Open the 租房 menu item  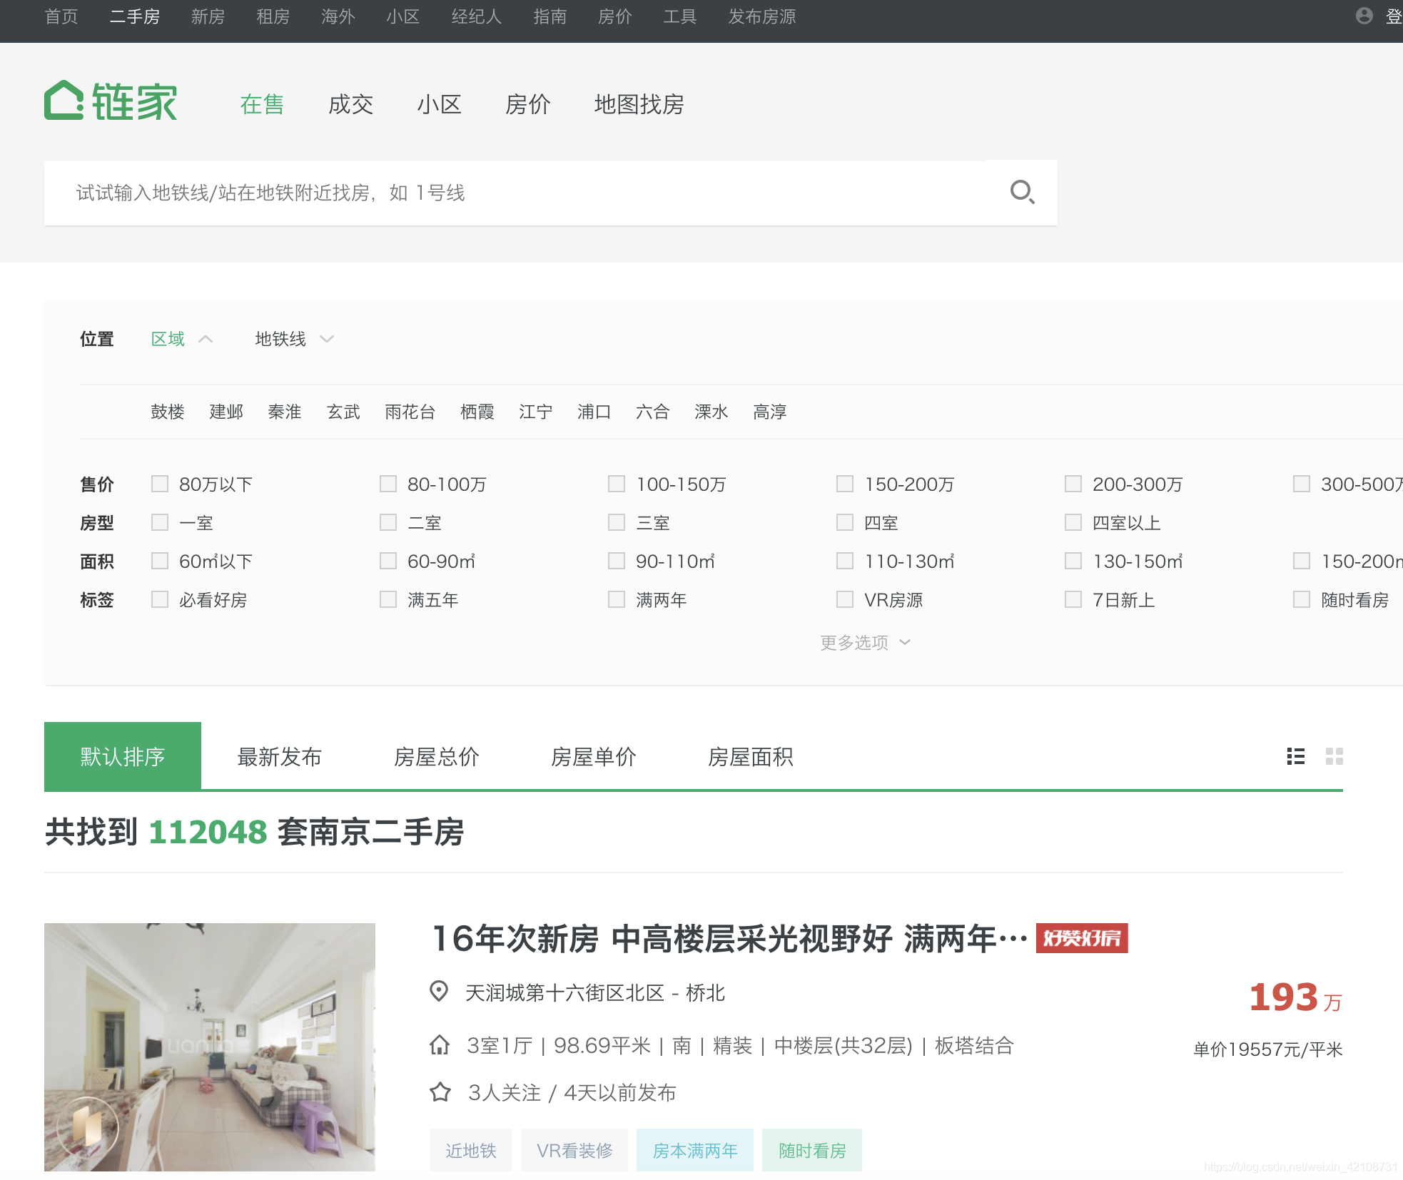click(272, 16)
